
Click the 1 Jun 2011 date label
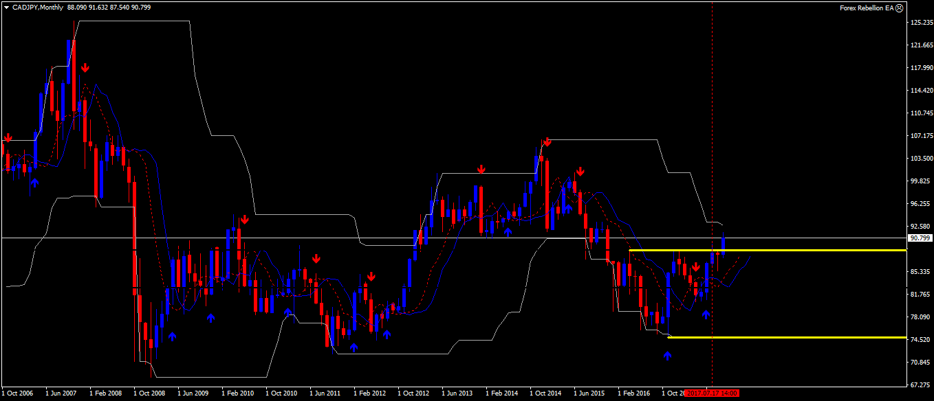pyautogui.click(x=325, y=394)
